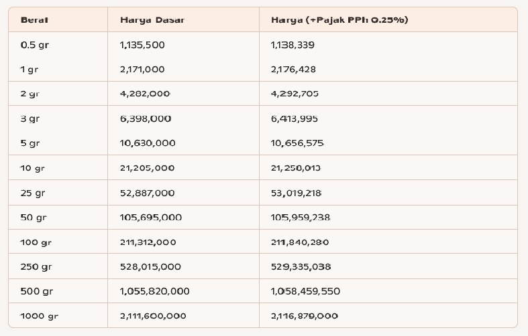Click the Berat column header
The width and height of the screenshot is (528, 336).
[x=34, y=20]
